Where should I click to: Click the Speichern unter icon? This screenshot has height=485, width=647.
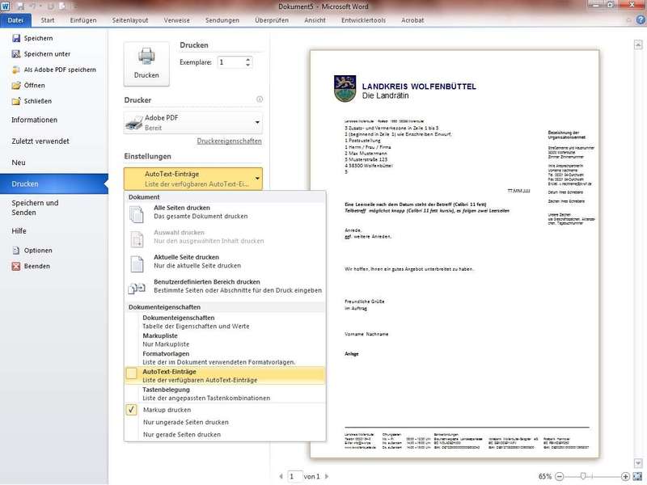16,54
